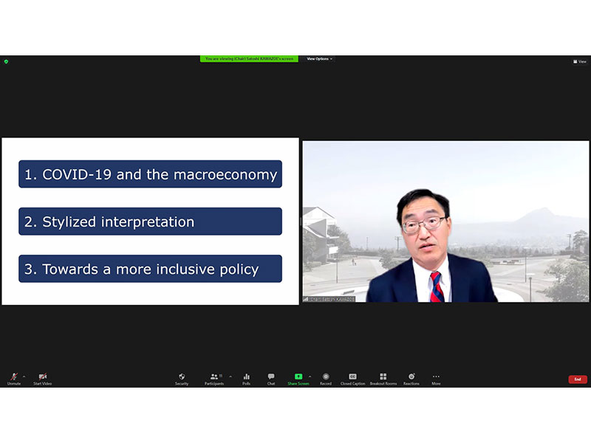The height and width of the screenshot is (443, 591).
Task: Unmute the microphone
Action: [x=14, y=378]
